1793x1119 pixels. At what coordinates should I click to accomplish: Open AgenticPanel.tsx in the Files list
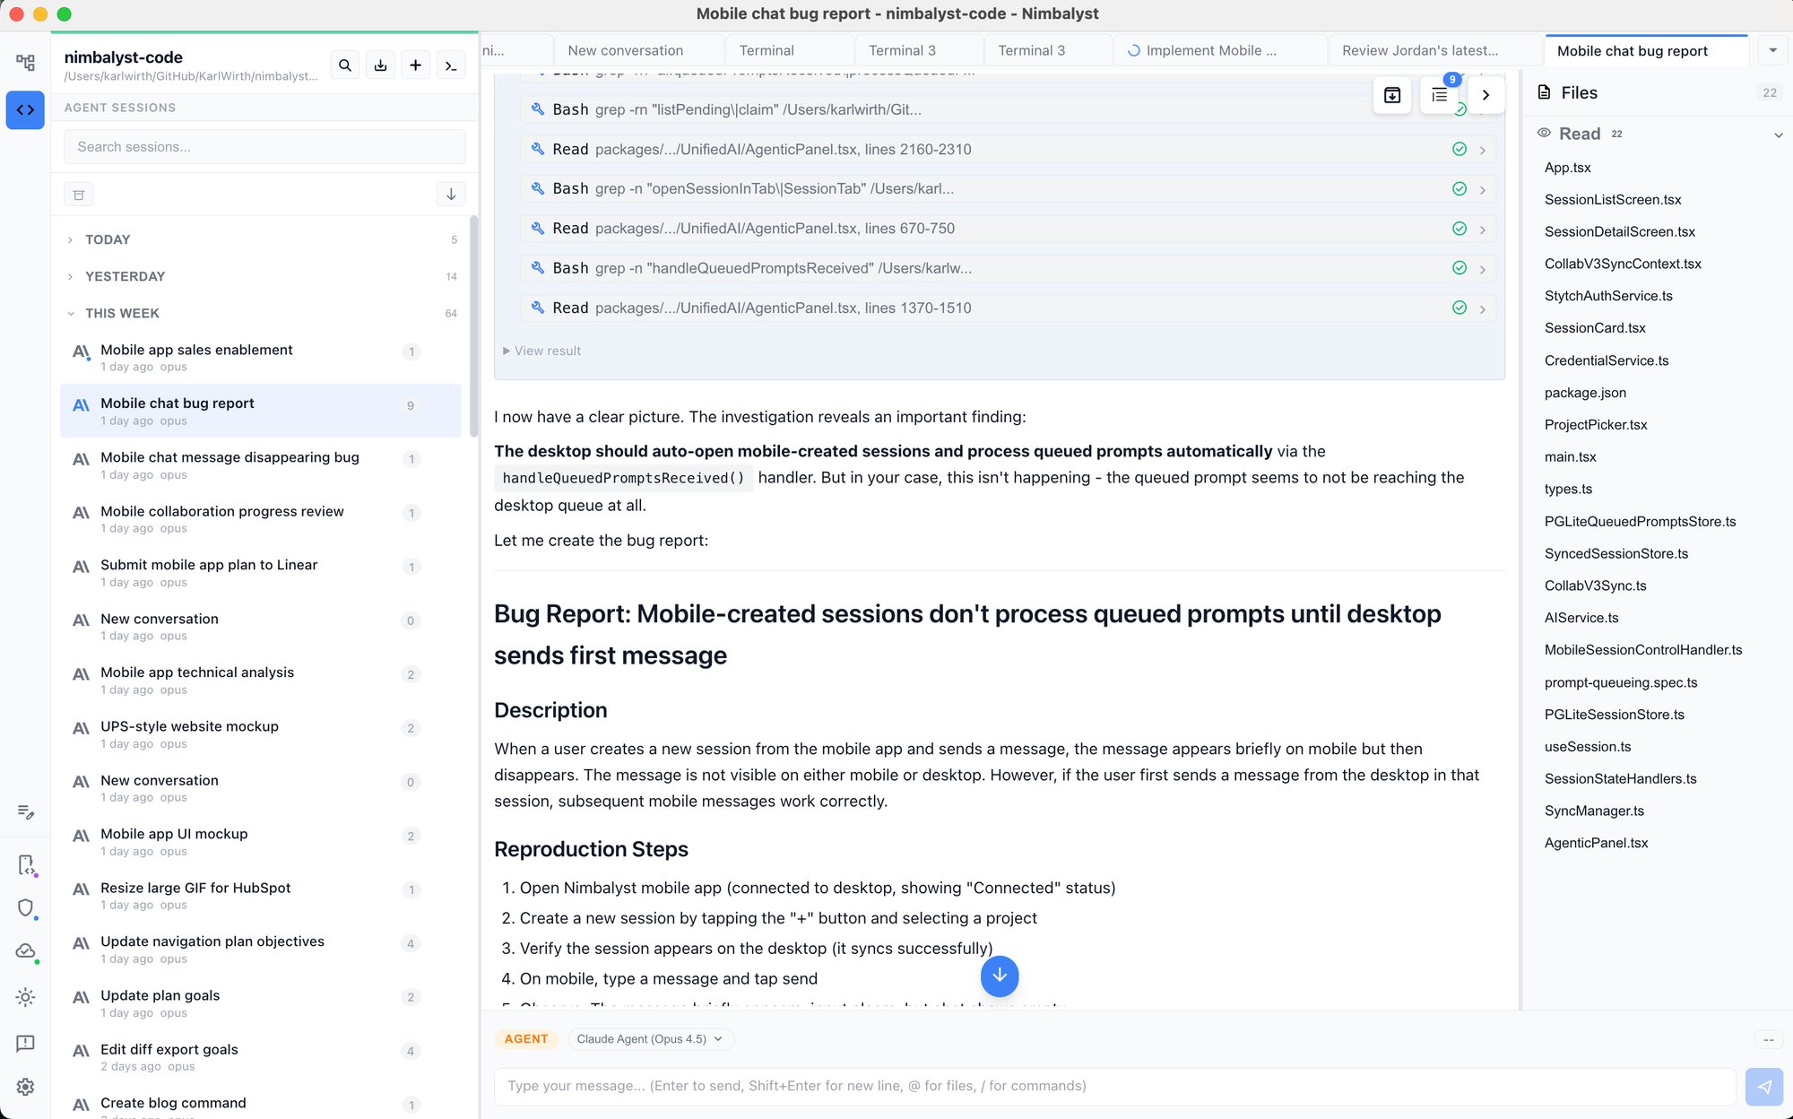tap(1596, 843)
